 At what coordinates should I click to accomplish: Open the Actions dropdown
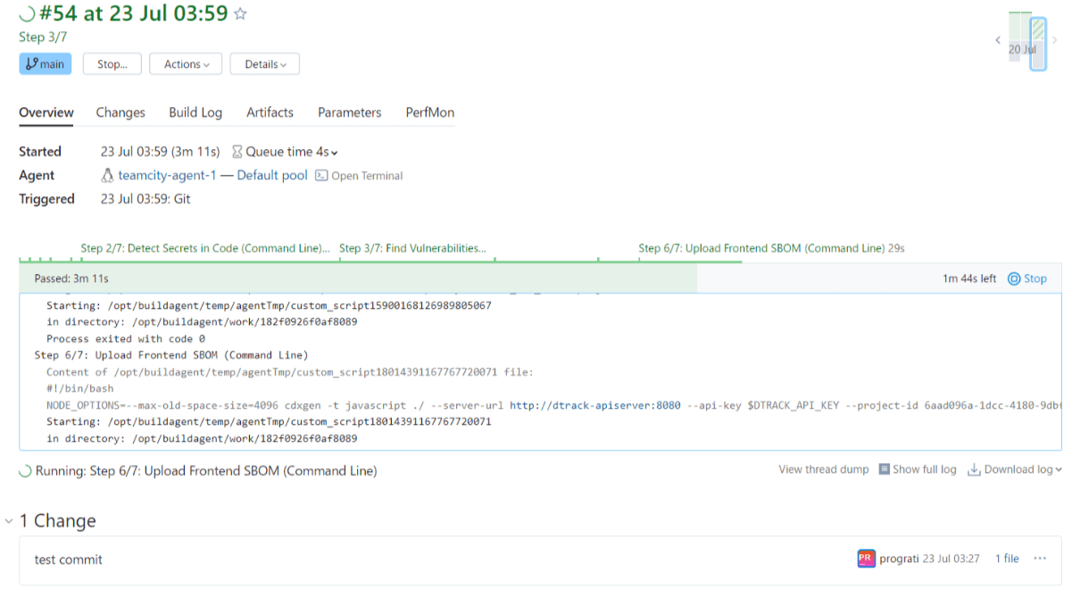pyautogui.click(x=186, y=64)
